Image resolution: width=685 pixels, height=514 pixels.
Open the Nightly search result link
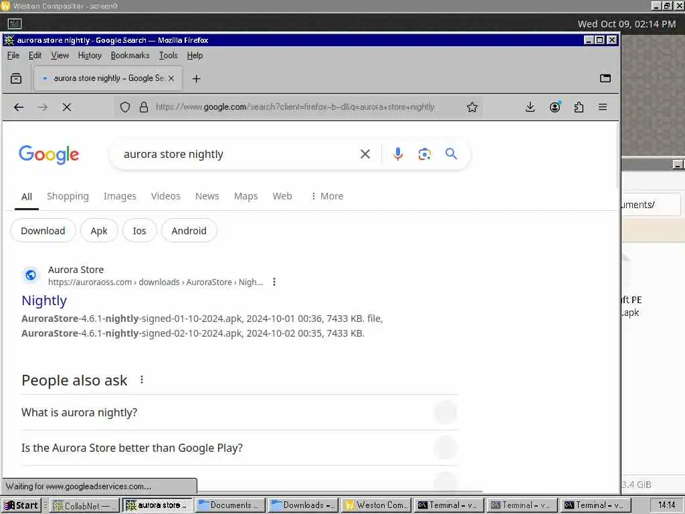(44, 301)
